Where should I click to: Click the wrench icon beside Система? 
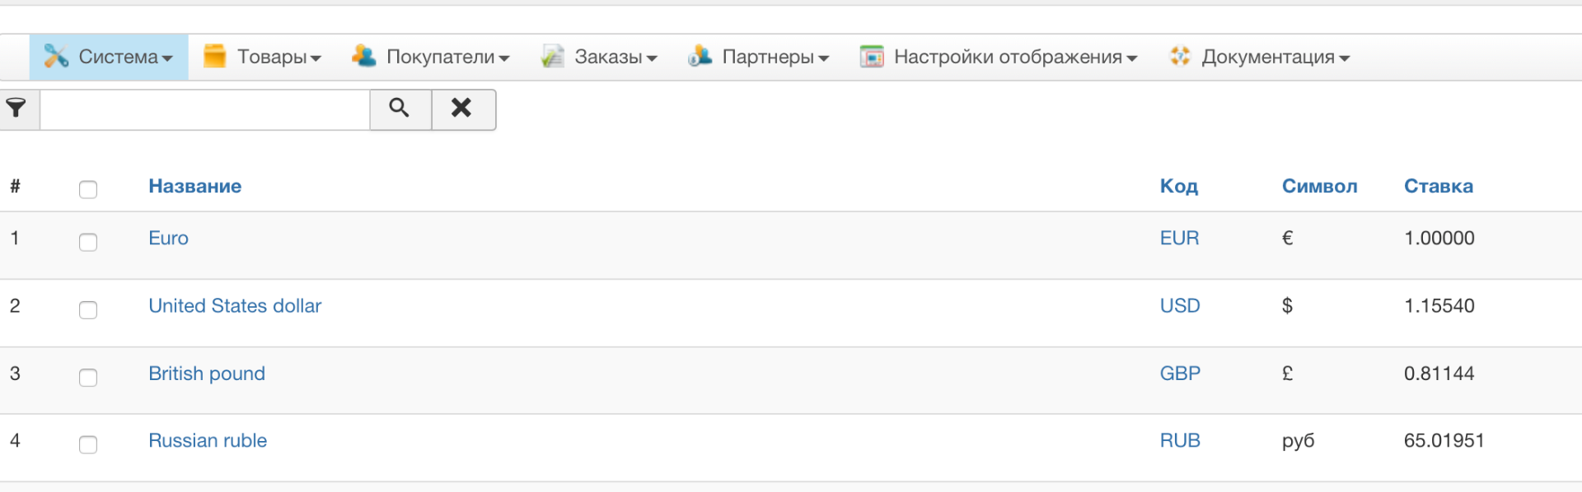tap(56, 56)
